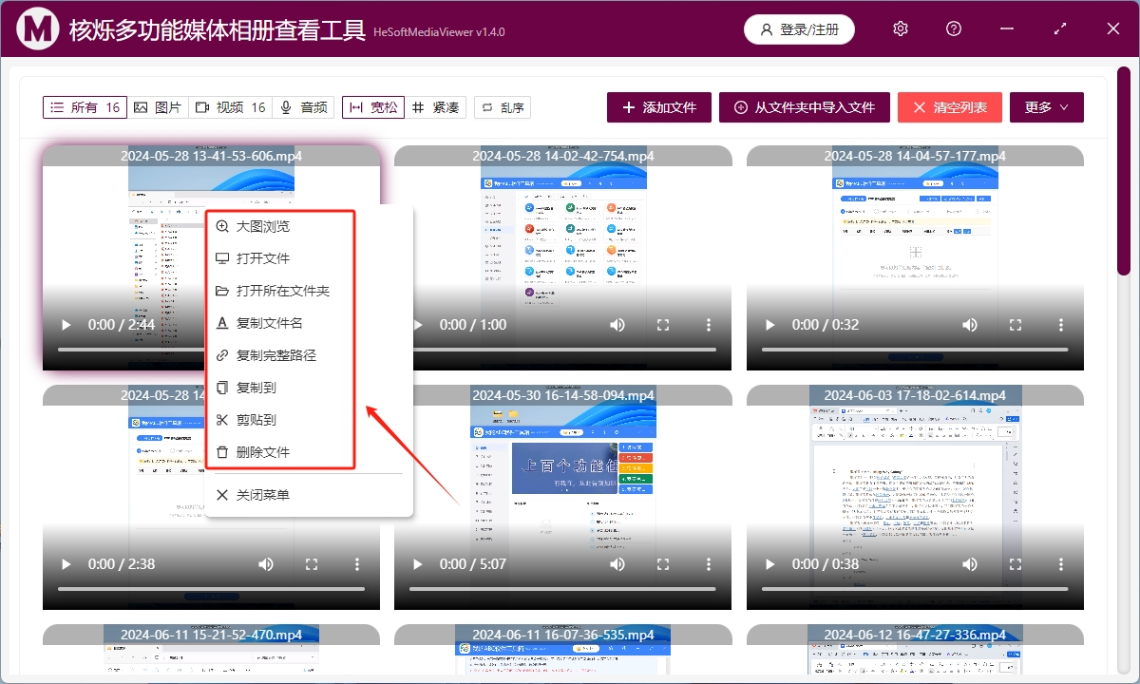Open more options on 17-18-02-614.mp4 video
The image size is (1140, 684).
pos(1060,564)
